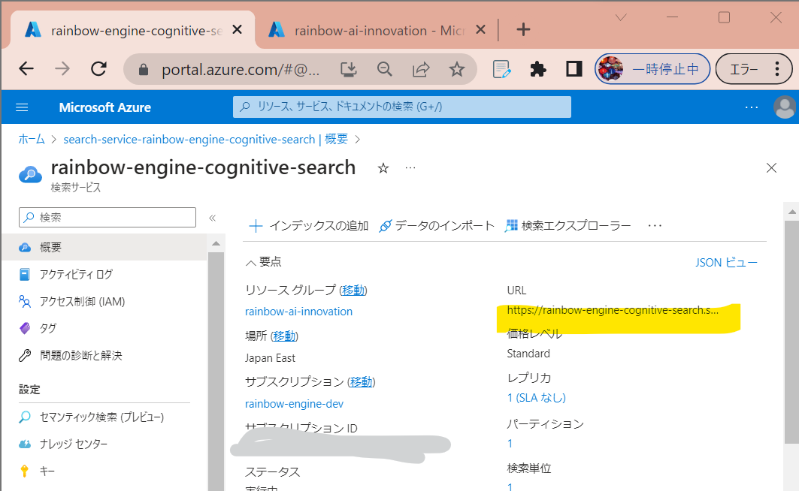Select 概要 in the left menu
Image resolution: width=799 pixels, height=491 pixels.
coord(104,247)
